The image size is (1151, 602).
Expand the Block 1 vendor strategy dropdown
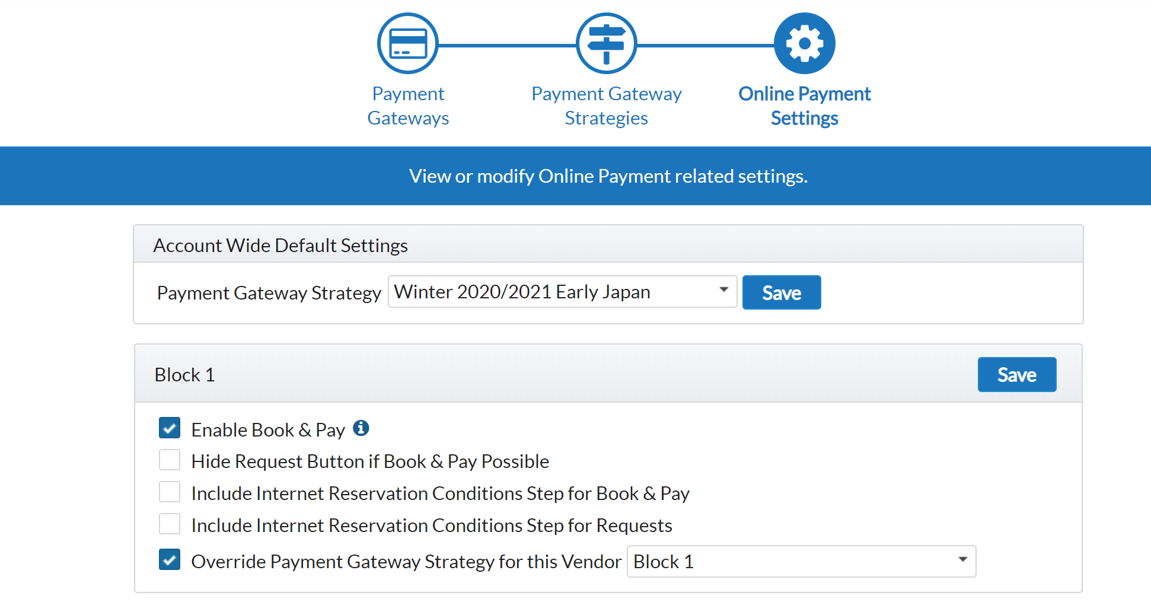pyautogui.click(x=801, y=561)
